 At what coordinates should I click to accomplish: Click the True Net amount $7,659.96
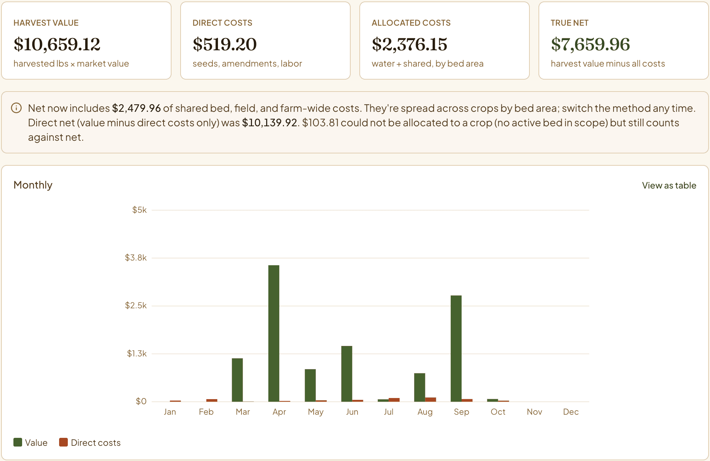click(590, 44)
